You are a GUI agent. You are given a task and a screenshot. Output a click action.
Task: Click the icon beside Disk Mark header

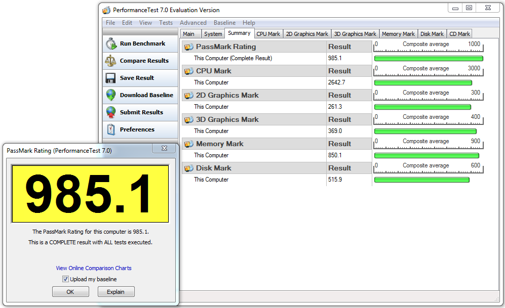(x=189, y=168)
